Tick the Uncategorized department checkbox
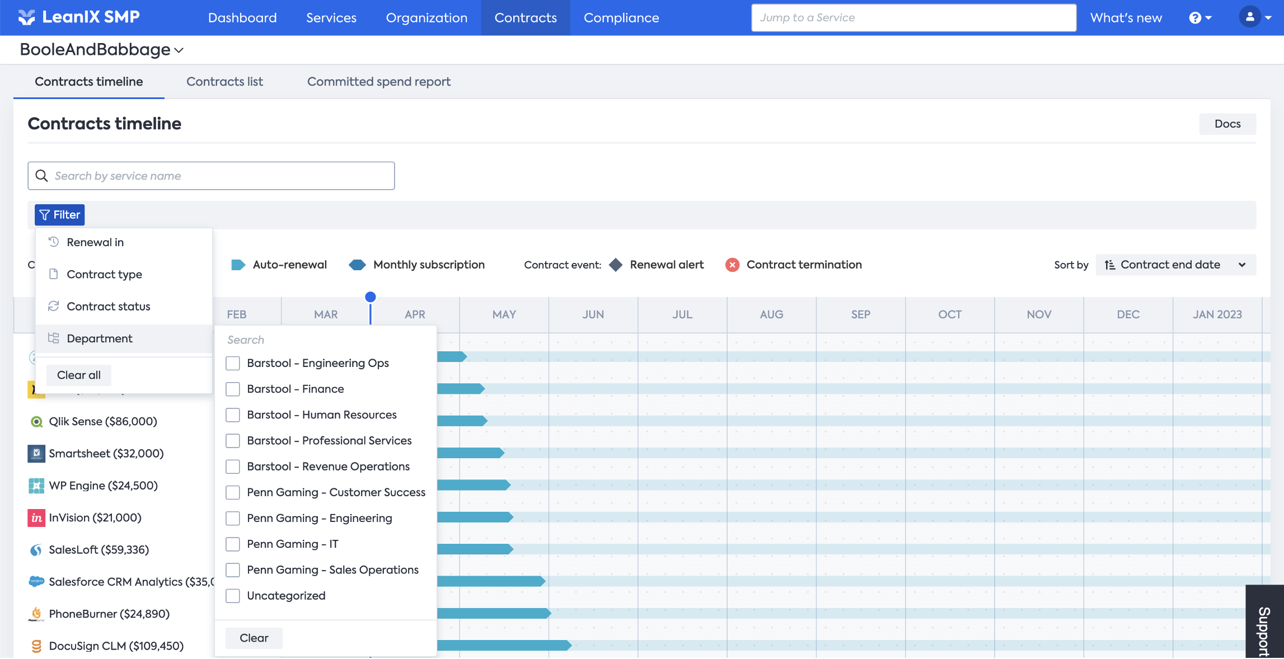1284x659 pixels. [233, 596]
